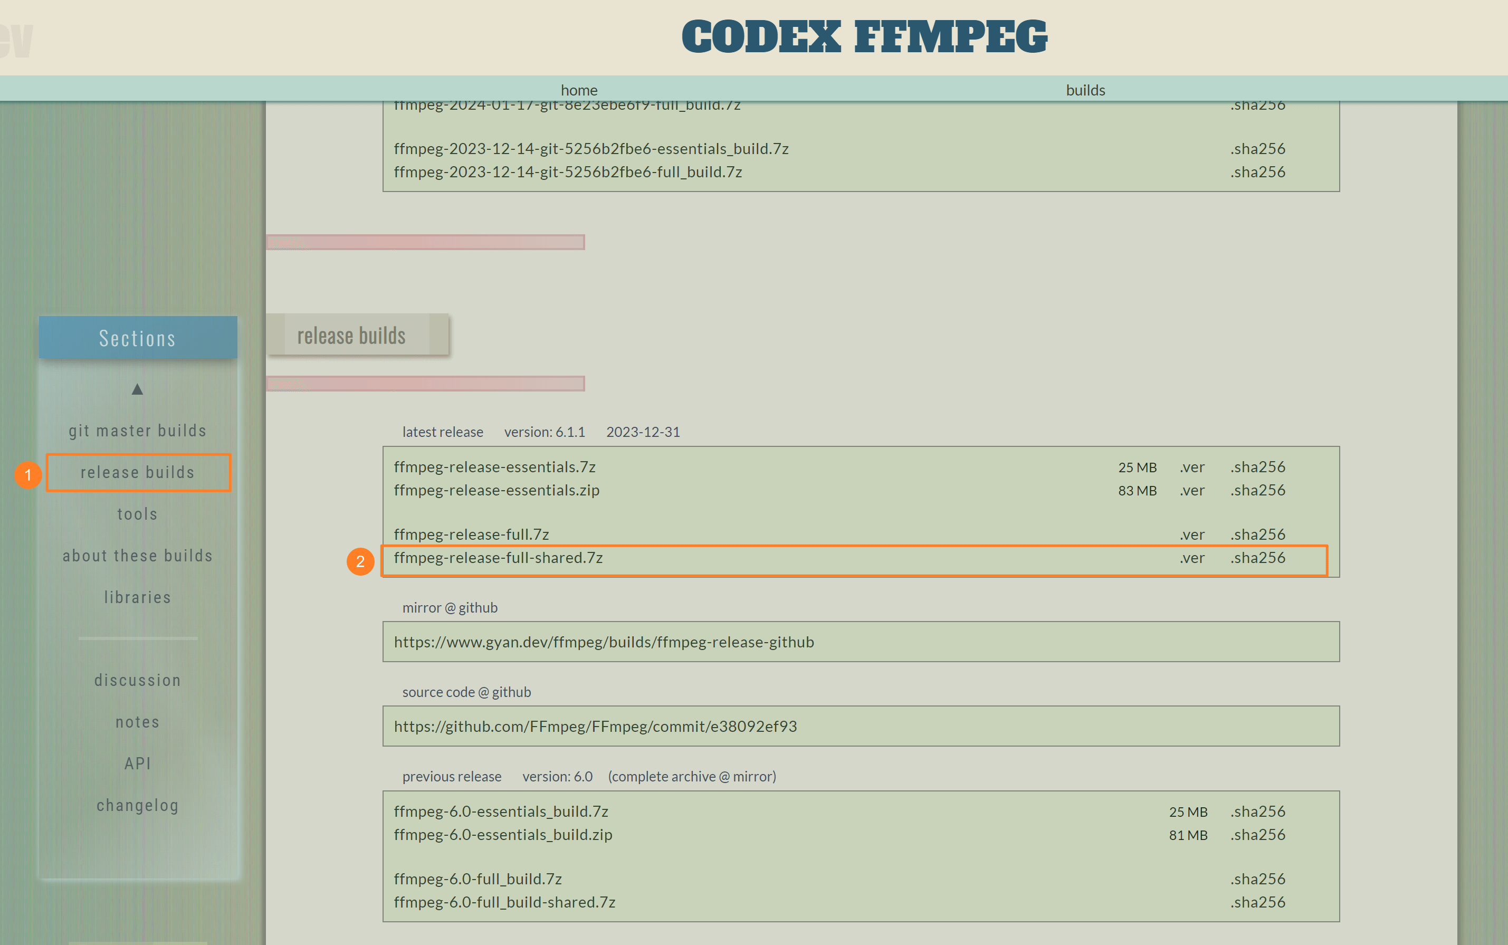The image size is (1508, 945).
Task: Select notes section in sidebar
Action: point(138,721)
